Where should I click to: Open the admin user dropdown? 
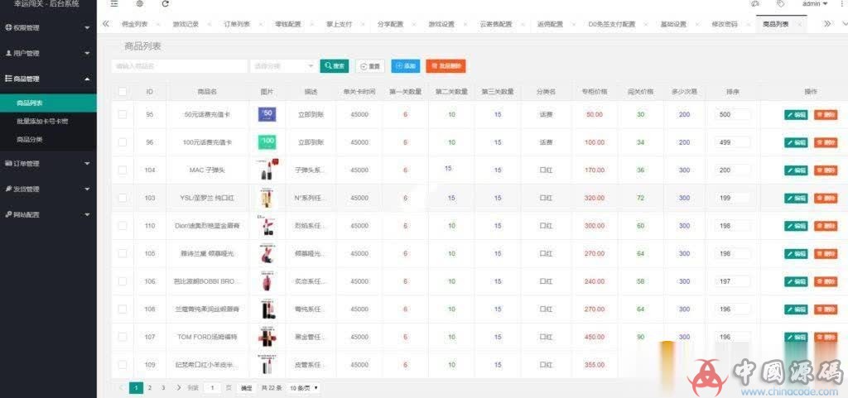click(x=815, y=4)
